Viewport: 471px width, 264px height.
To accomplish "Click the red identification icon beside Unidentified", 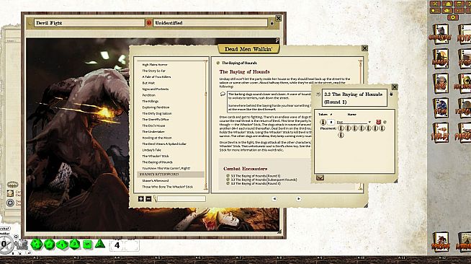I will point(148,23).
